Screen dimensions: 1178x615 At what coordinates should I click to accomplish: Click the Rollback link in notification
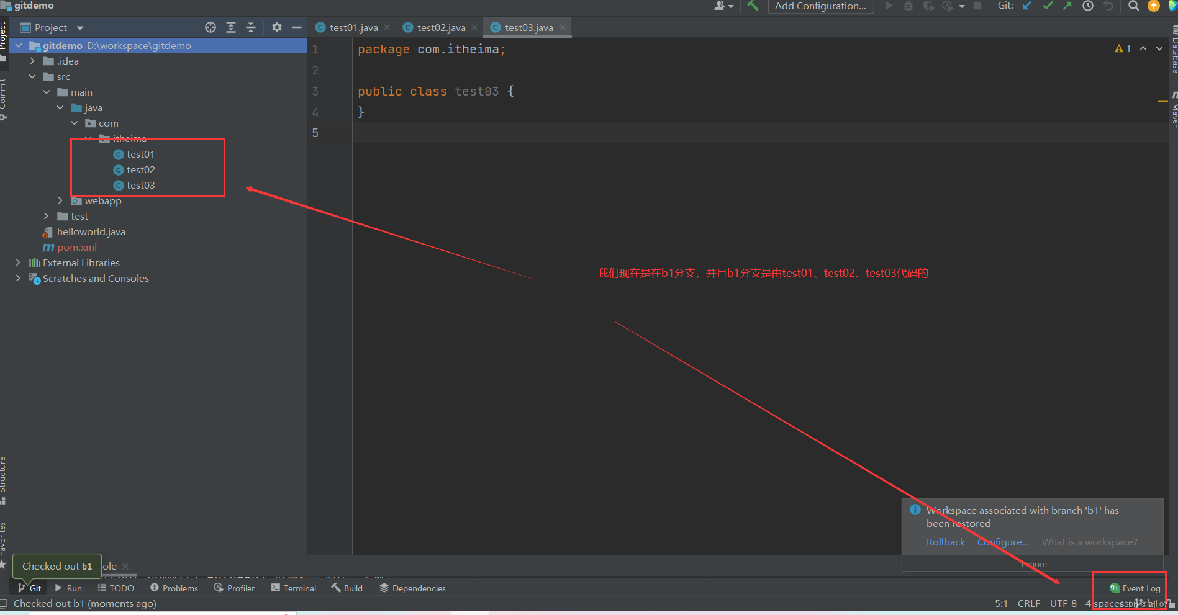(x=945, y=542)
